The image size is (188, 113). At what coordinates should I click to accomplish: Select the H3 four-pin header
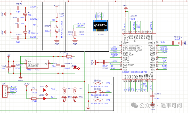click(5, 91)
